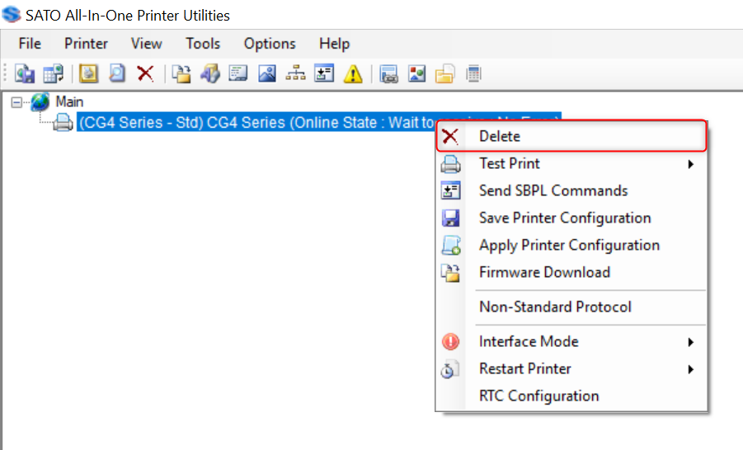Collapse the Main tree node
The width and height of the screenshot is (743, 450).
pyautogui.click(x=16, y=101)
